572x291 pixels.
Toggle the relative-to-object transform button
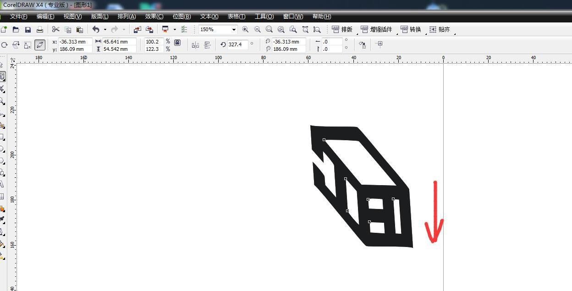379,44
